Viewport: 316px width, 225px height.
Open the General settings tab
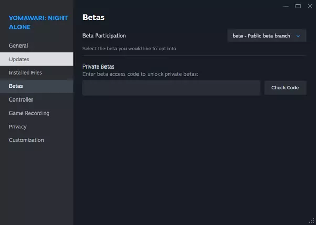click(18, 46)
